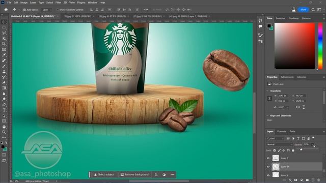
Task: Toggle the Auto-Select checkbox
Action: (x=24, y=10)
